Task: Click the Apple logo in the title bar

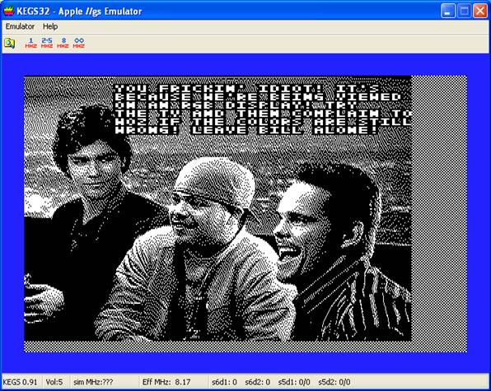Action: [x=9, y=11]
